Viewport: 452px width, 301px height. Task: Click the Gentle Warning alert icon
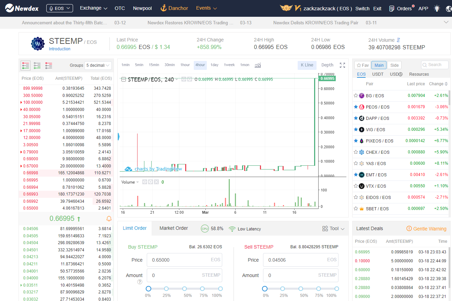409,228
